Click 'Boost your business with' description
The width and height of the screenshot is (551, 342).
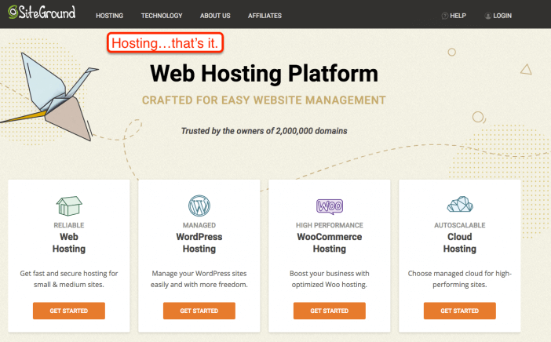[x=330, y=278]
